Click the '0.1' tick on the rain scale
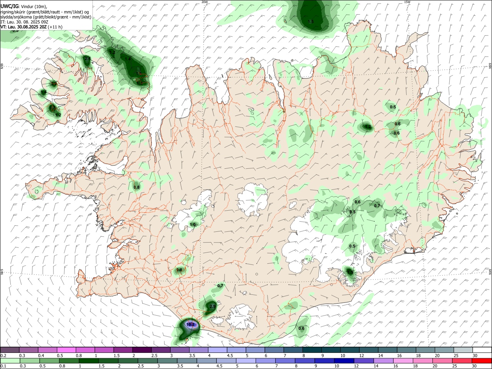 click(3, 366)
